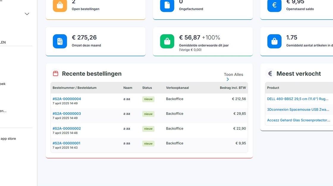Open the 3Dconnexion Spacemouse product link

point(298,110)
